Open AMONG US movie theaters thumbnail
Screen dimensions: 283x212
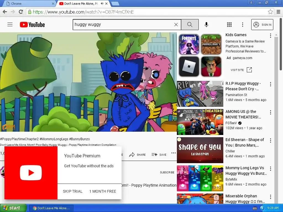[x=200, y=122]
